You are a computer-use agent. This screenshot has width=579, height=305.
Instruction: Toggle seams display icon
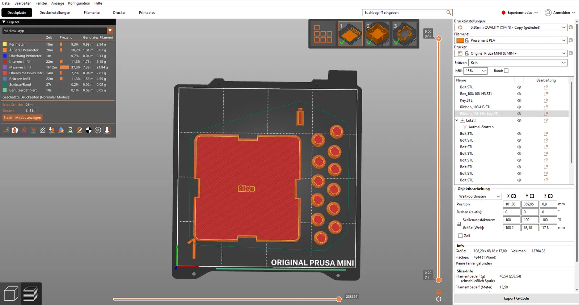43,130
